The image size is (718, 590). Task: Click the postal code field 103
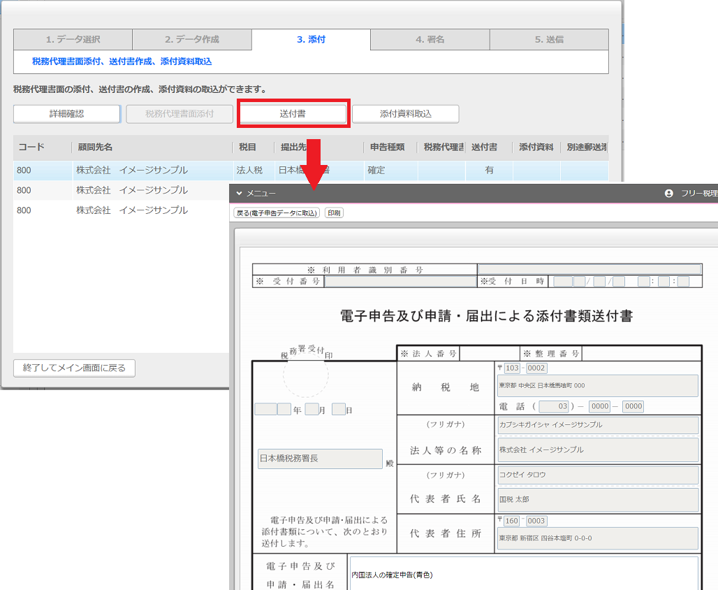[x=512, y=368]
